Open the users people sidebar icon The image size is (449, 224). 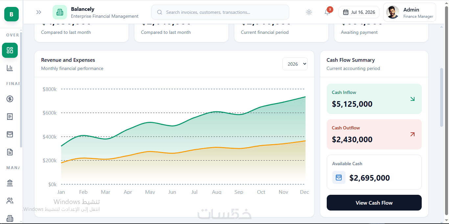coord(10,201)
